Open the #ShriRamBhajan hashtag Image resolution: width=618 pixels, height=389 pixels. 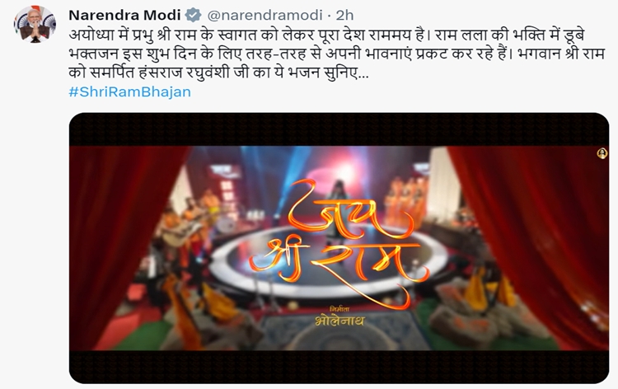click(x=129, y=91)
